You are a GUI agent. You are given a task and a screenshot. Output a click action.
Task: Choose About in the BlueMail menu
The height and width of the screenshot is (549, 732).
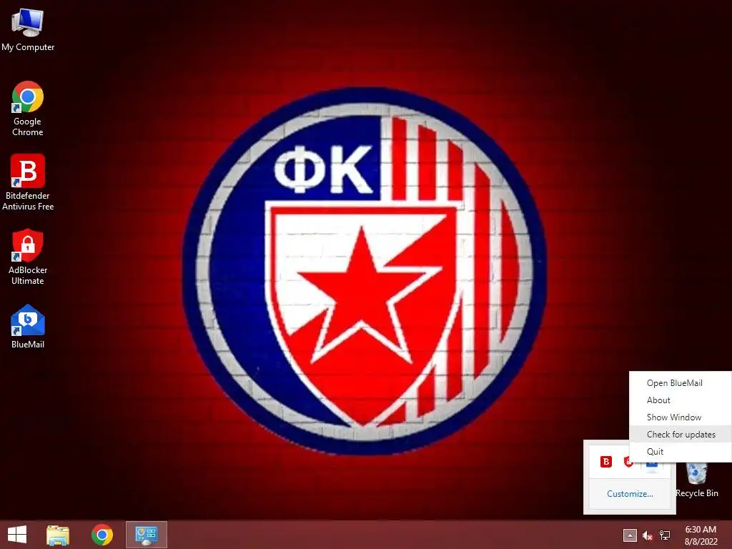(x=681, y=400)
